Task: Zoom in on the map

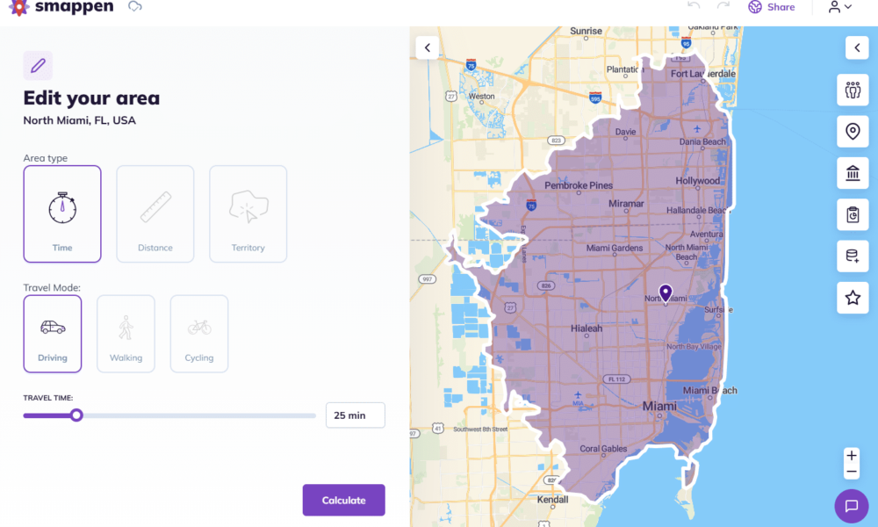Action: [x=851, y=456]
